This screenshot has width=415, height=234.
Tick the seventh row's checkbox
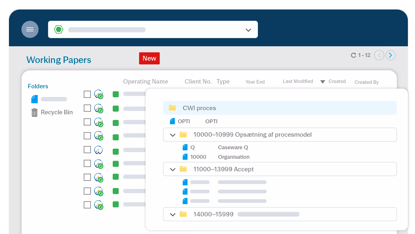click(87, 177)
